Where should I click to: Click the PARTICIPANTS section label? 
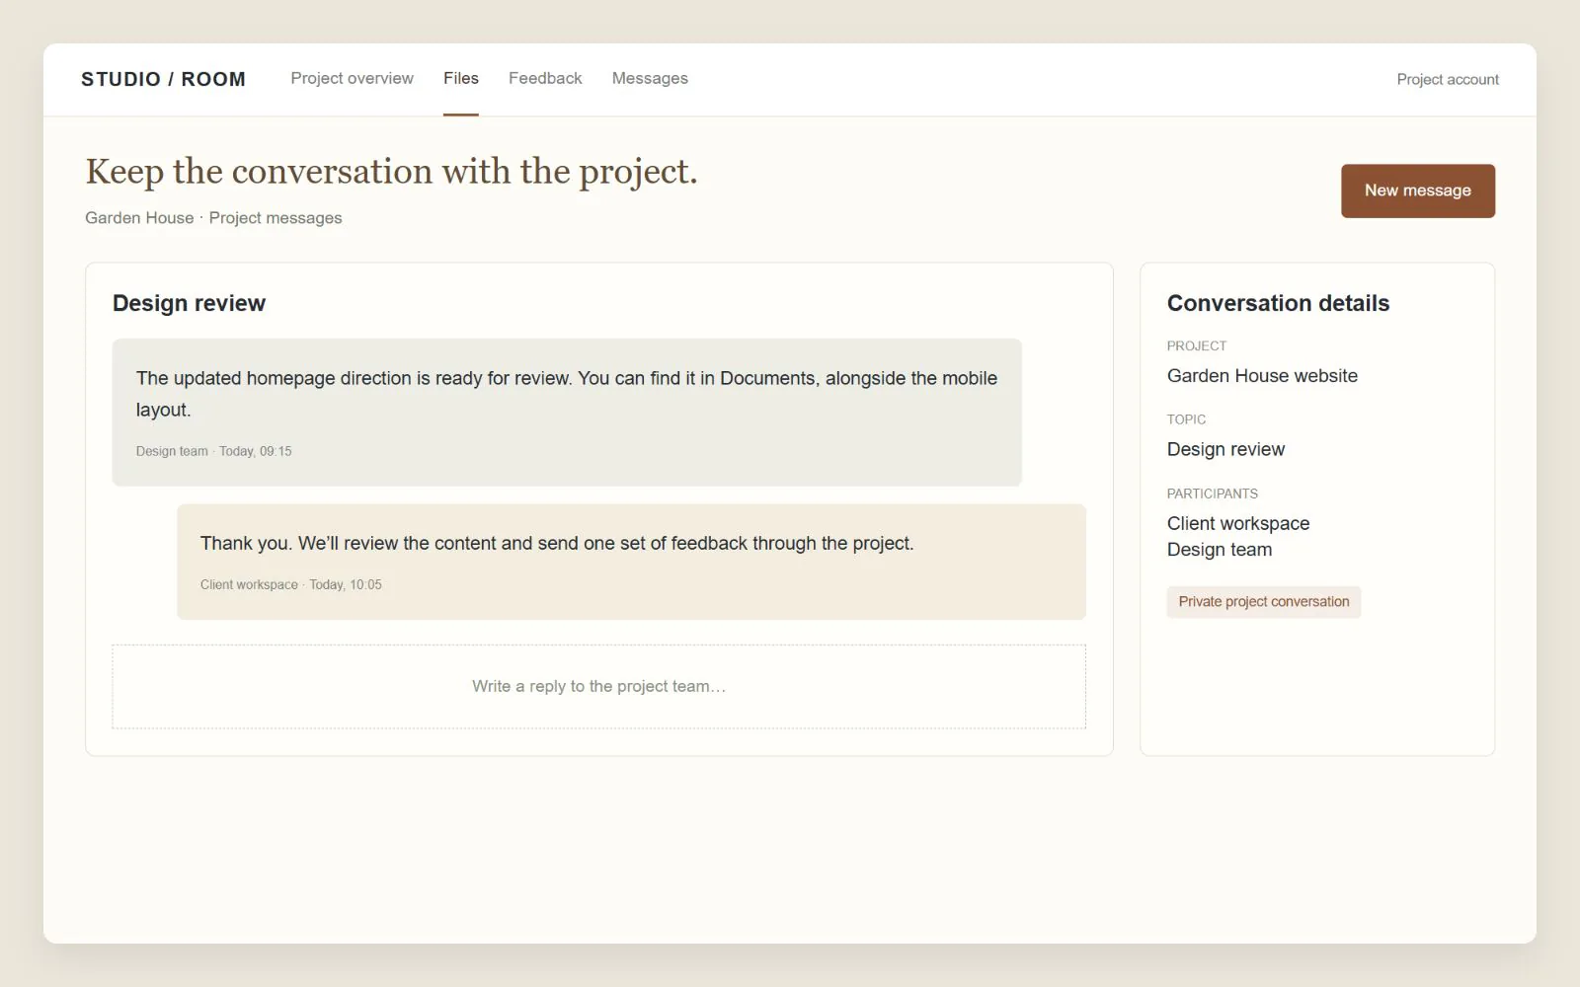click(1212, 493)
